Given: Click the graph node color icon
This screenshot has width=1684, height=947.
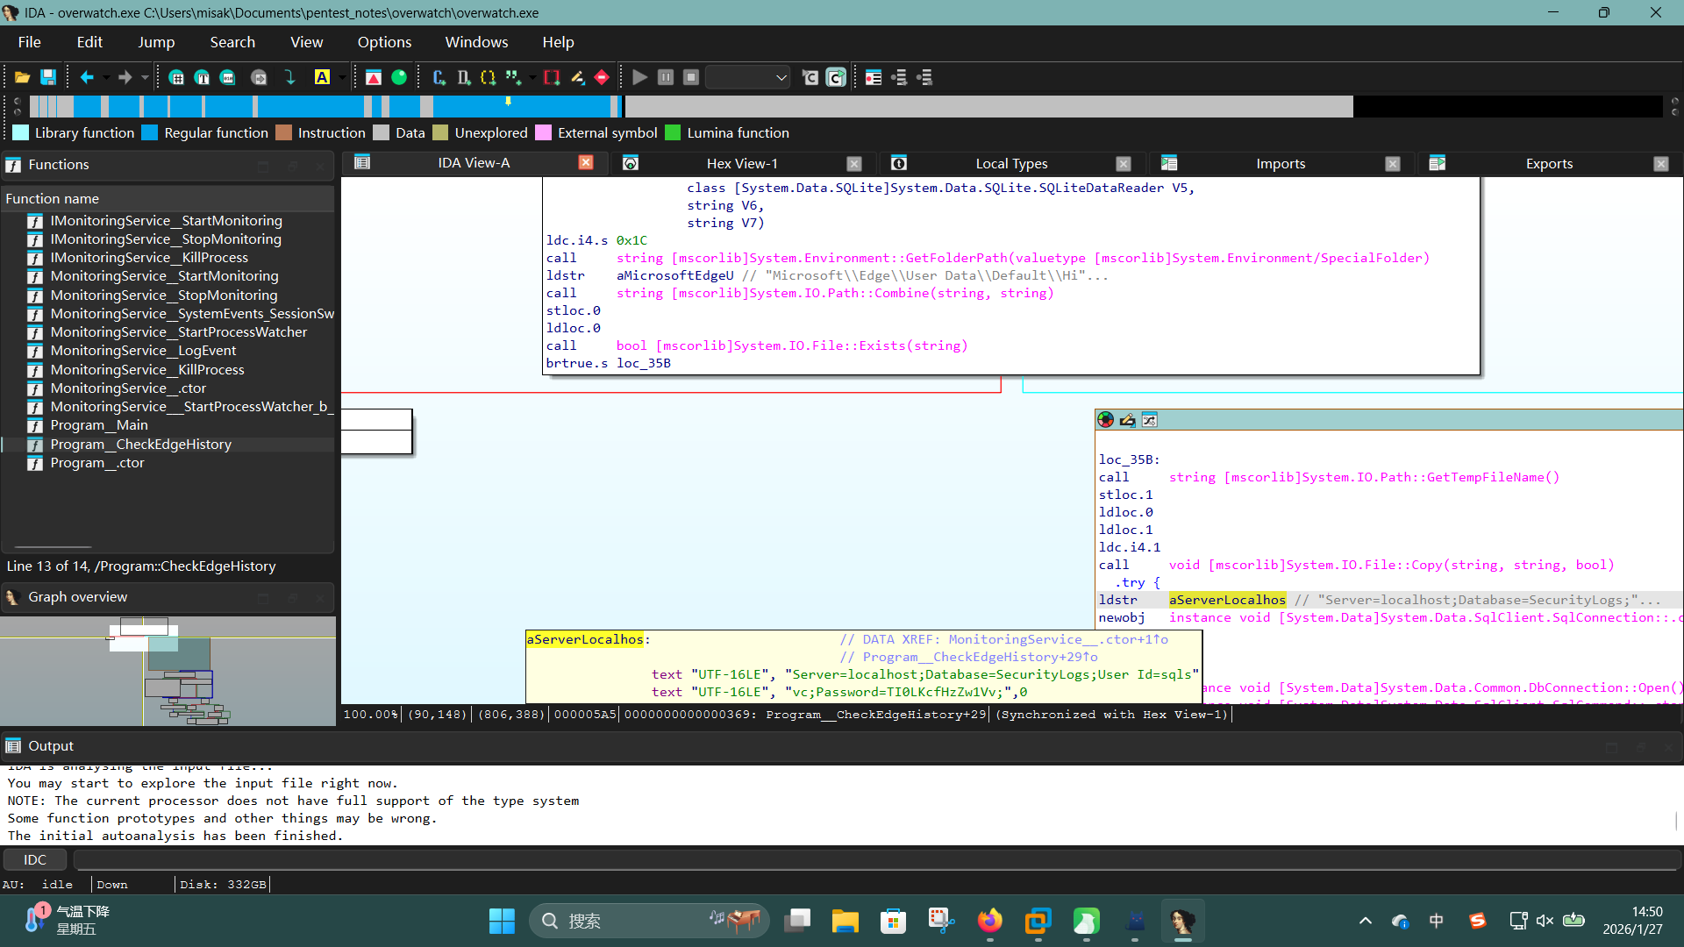Looking at the screenshot, I should (1105, 420).
